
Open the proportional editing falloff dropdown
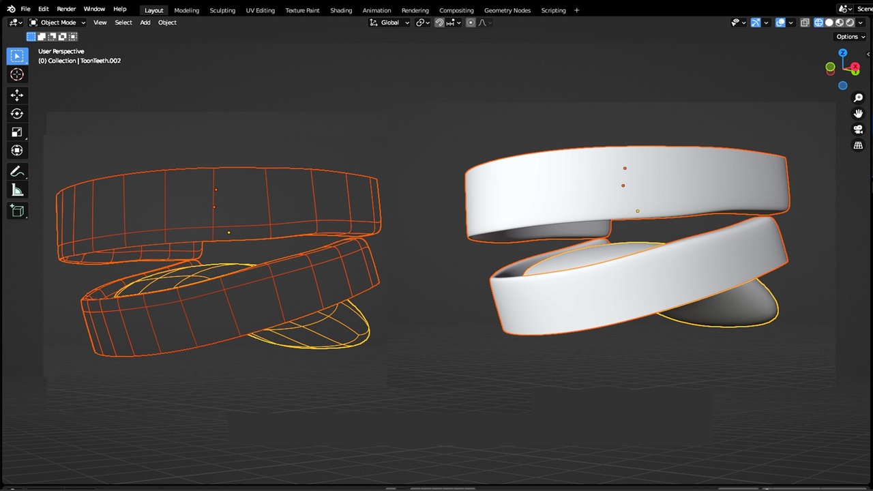484,23
